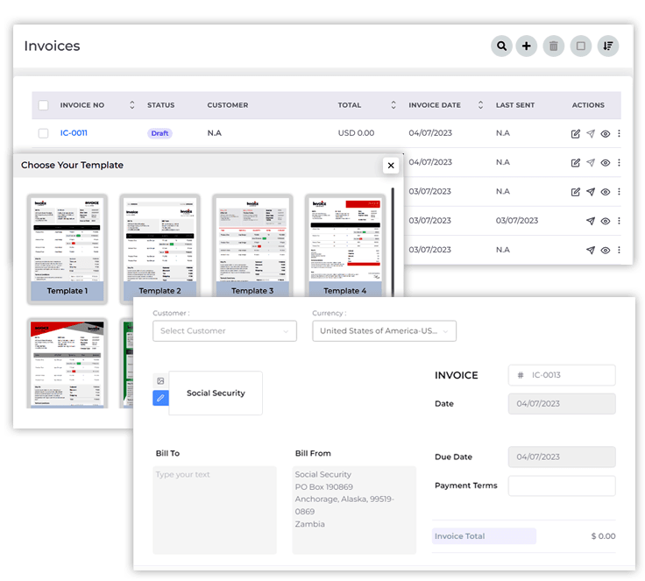Close the Choose Your Template dialog
The height and width of the screenshot is (581, 645).
coord(391,166)
